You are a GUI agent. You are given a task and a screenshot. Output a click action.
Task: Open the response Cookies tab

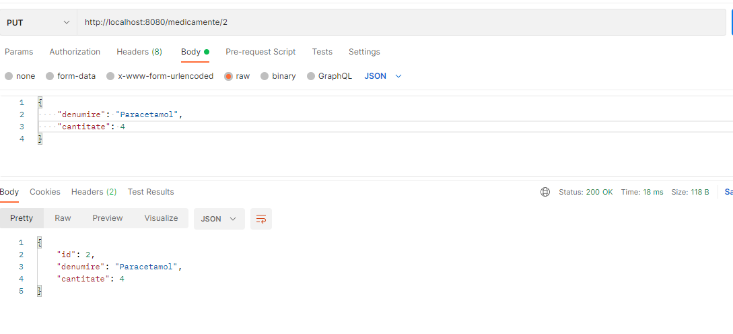[45, 192]
